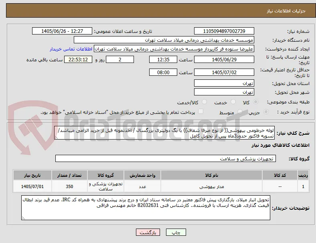Click the بازگشت back button
The height and width of the screenshot is (243, 316).
click(x=148, y=232)
